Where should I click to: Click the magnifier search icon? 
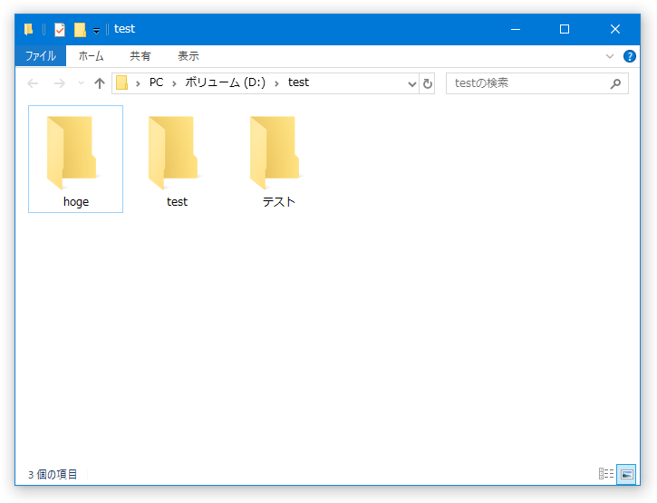[615, 83]
